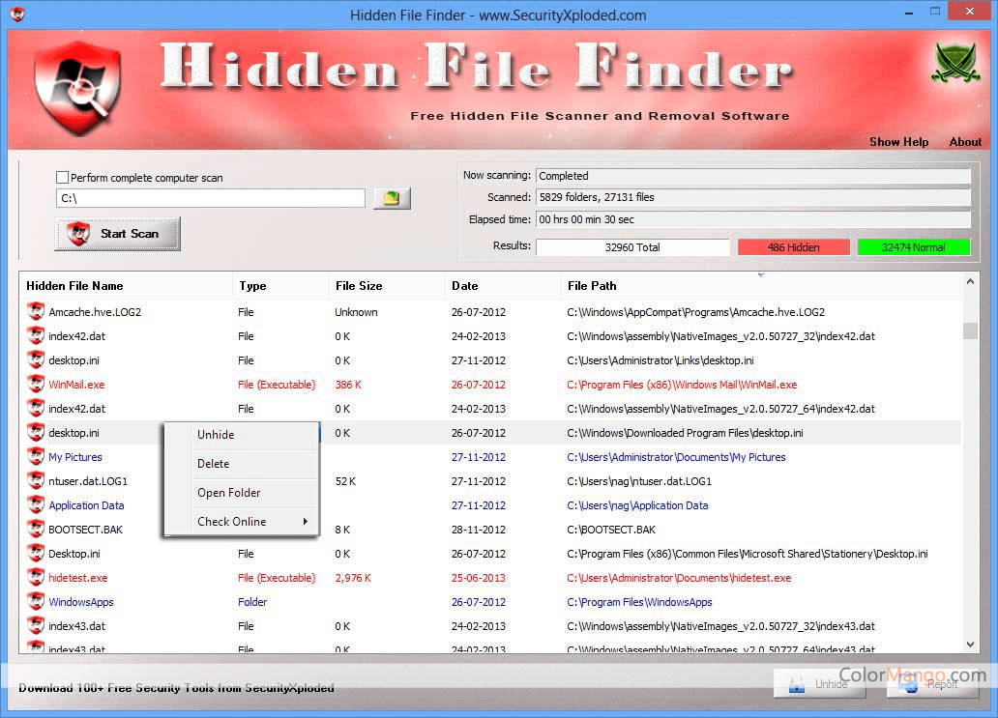Click the list scrollbar up arrow
998x718 pixels.
970,281
